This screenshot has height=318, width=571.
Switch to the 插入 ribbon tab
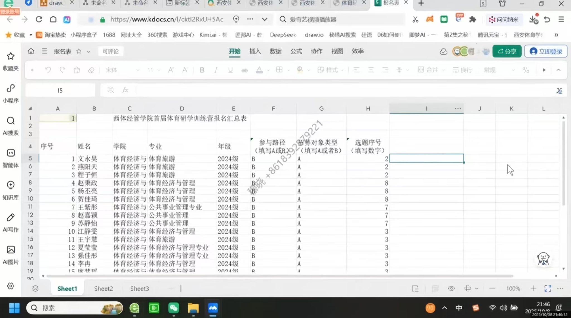[255, 51]
